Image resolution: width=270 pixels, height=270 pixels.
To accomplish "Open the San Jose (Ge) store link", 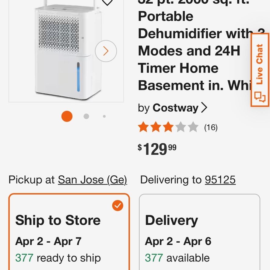I will [x=93, y=180].
